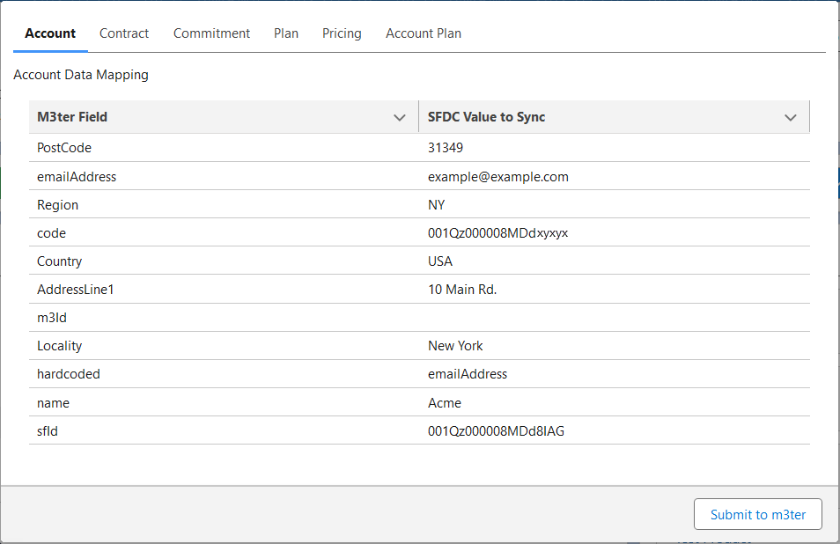Select the example@example.com value cell

point(614,176)
